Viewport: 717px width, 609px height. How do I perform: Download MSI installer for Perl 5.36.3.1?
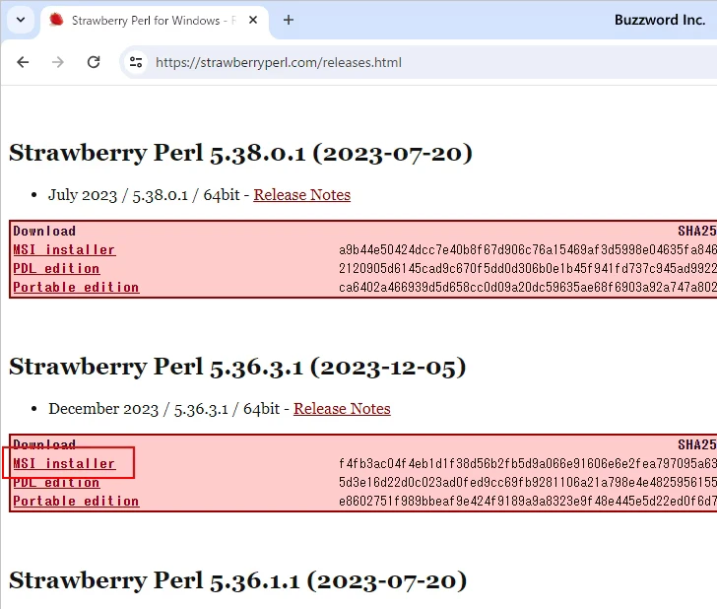tap(64, 463)
